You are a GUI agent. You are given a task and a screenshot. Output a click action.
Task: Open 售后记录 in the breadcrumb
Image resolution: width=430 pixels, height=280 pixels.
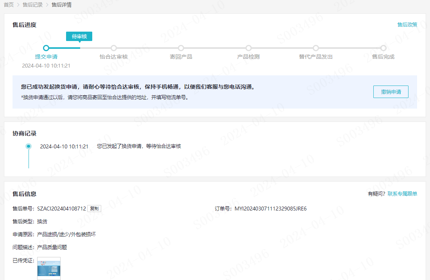point(32,5)
